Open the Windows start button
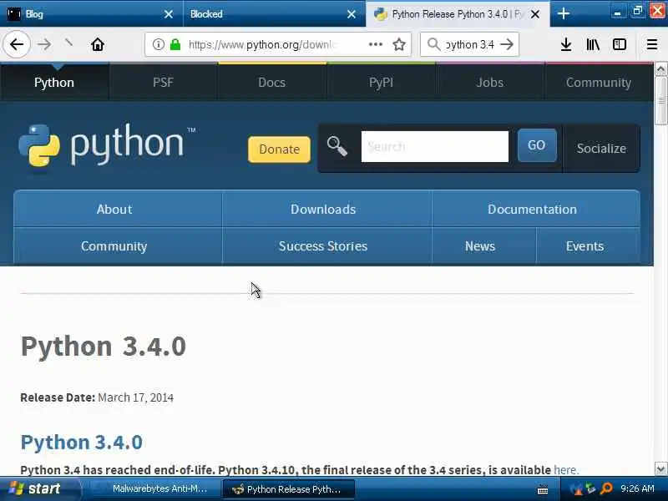668x501 pixels. [39, 488]
